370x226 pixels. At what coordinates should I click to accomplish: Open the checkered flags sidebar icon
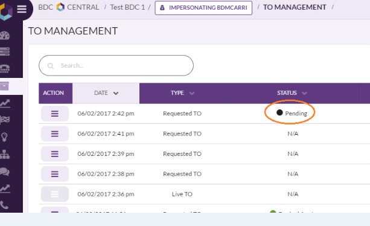click(x=5, y=120)
